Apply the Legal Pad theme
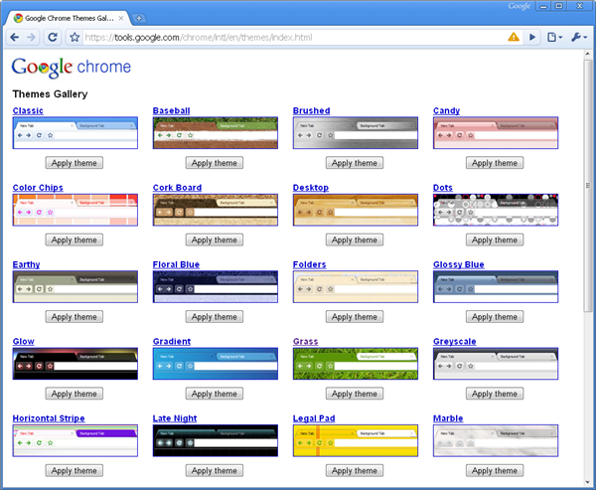 [355, 470]
